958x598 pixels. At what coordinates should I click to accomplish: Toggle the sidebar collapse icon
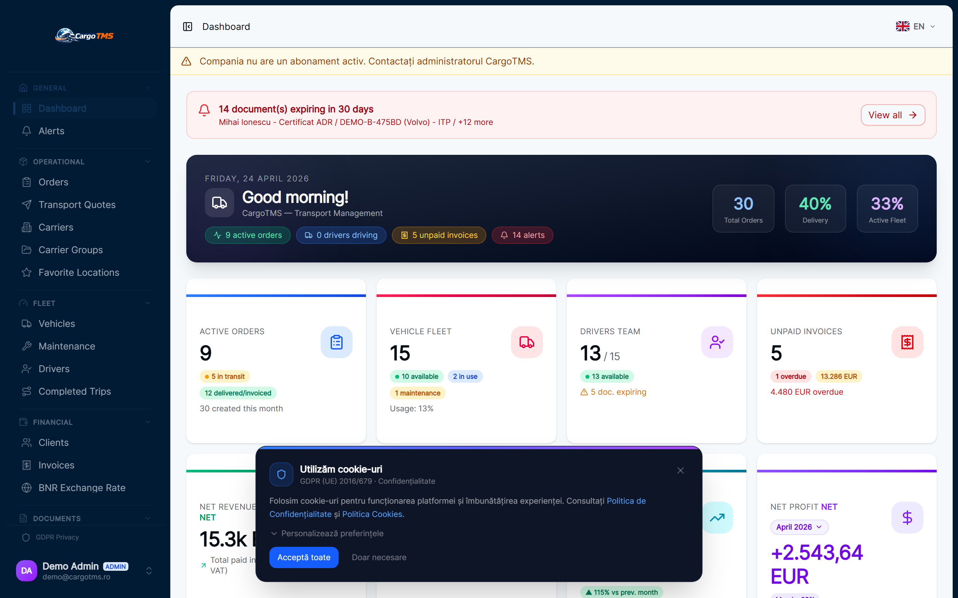pyautogui.click(x=188, y=27)
